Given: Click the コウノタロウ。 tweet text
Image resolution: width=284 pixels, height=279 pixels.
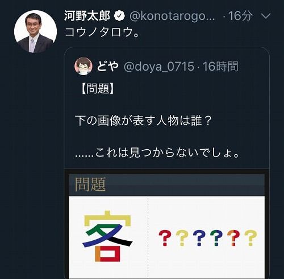Looking at the screenshot, I should tap(102, 32).
